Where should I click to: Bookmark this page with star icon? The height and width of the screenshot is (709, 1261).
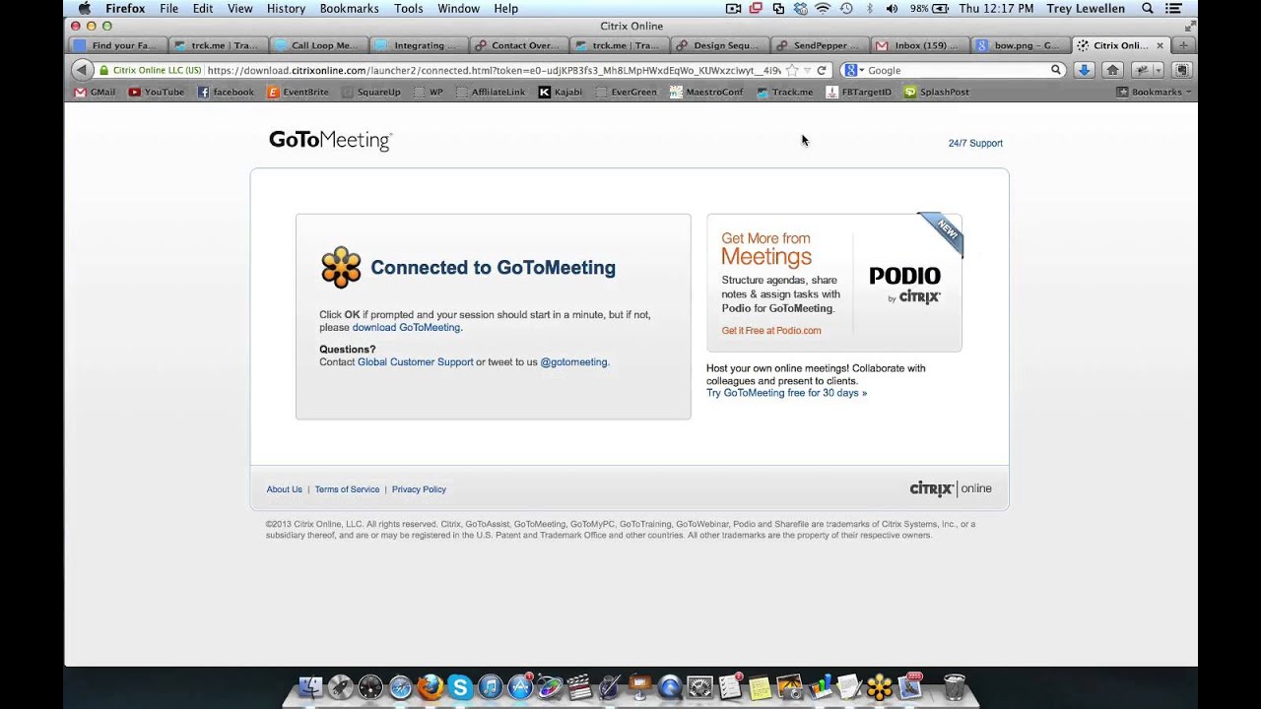point(791,70)
